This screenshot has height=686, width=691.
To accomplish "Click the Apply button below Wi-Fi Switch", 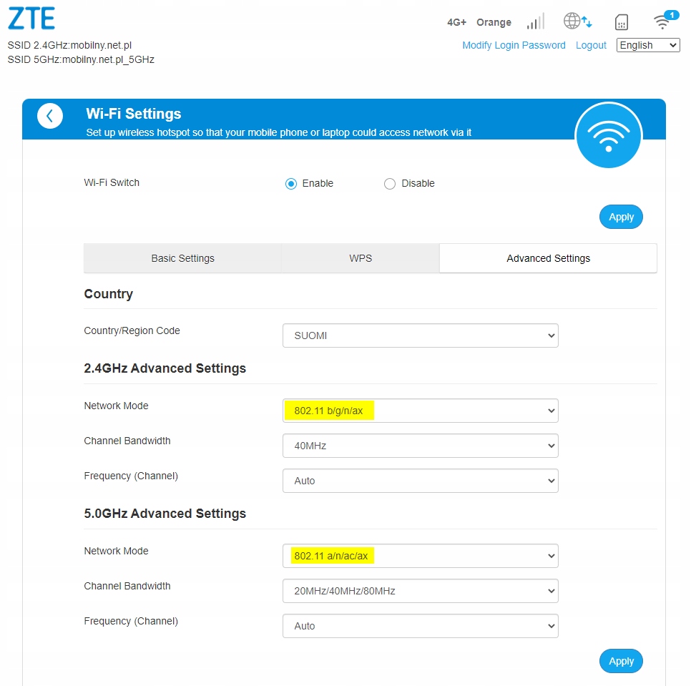I will tap(621, 217).
